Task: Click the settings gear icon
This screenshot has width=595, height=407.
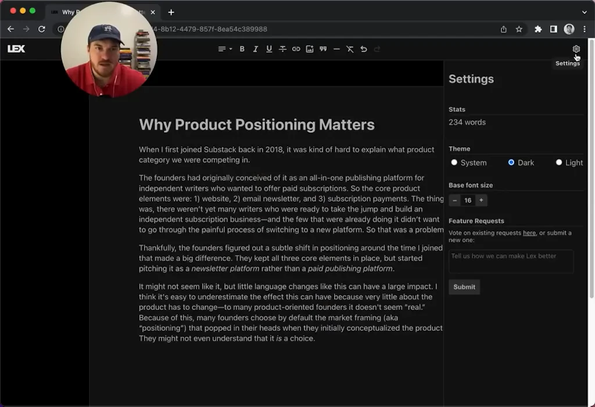Action: (x=576, y=49)
